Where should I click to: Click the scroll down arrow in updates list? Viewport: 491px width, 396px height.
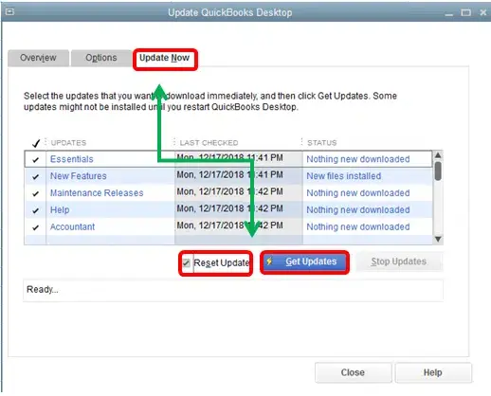tap(438, 239)
